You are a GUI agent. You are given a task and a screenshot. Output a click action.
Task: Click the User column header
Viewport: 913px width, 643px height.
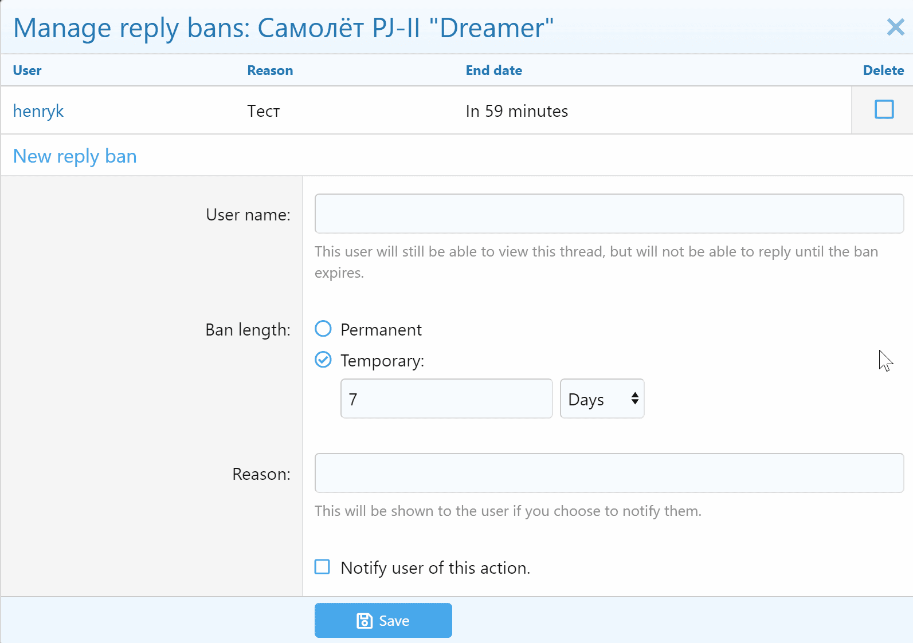[x=28, y=70]
